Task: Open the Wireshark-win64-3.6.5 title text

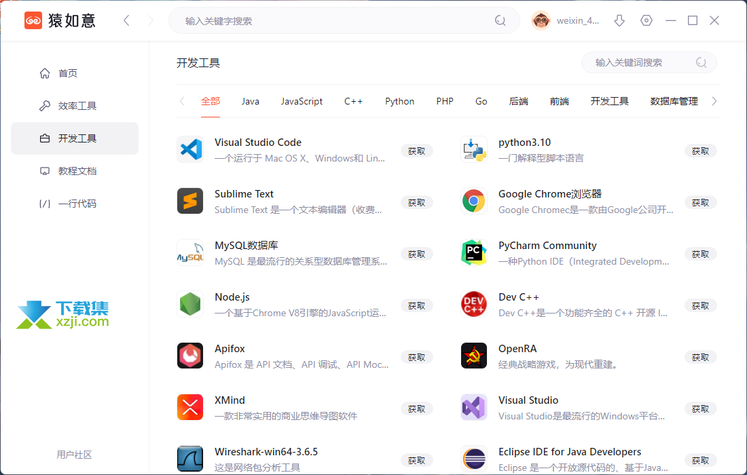Action: (x=266, y=452)
